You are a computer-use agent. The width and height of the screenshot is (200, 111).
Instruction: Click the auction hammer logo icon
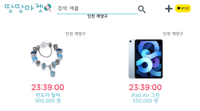[x=48, y=8]
